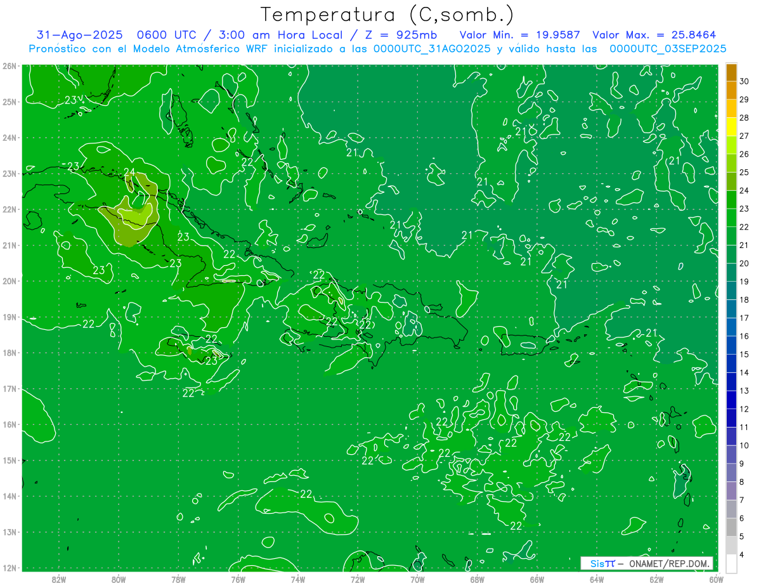Select the teal swatch between 18 and 19

coord(731,291)
